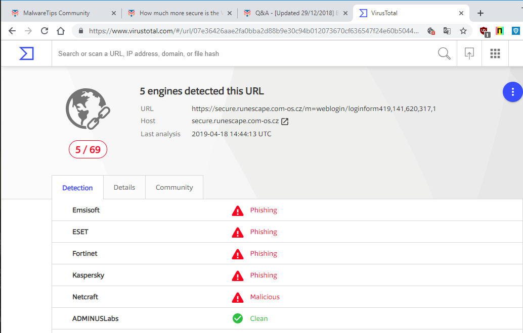523x333 pixels.
Task: Switch to the Details tab
Action: (124, 187)
